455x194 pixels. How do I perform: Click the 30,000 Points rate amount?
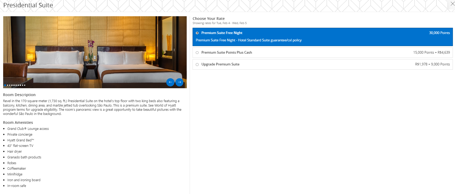point(439,33)
